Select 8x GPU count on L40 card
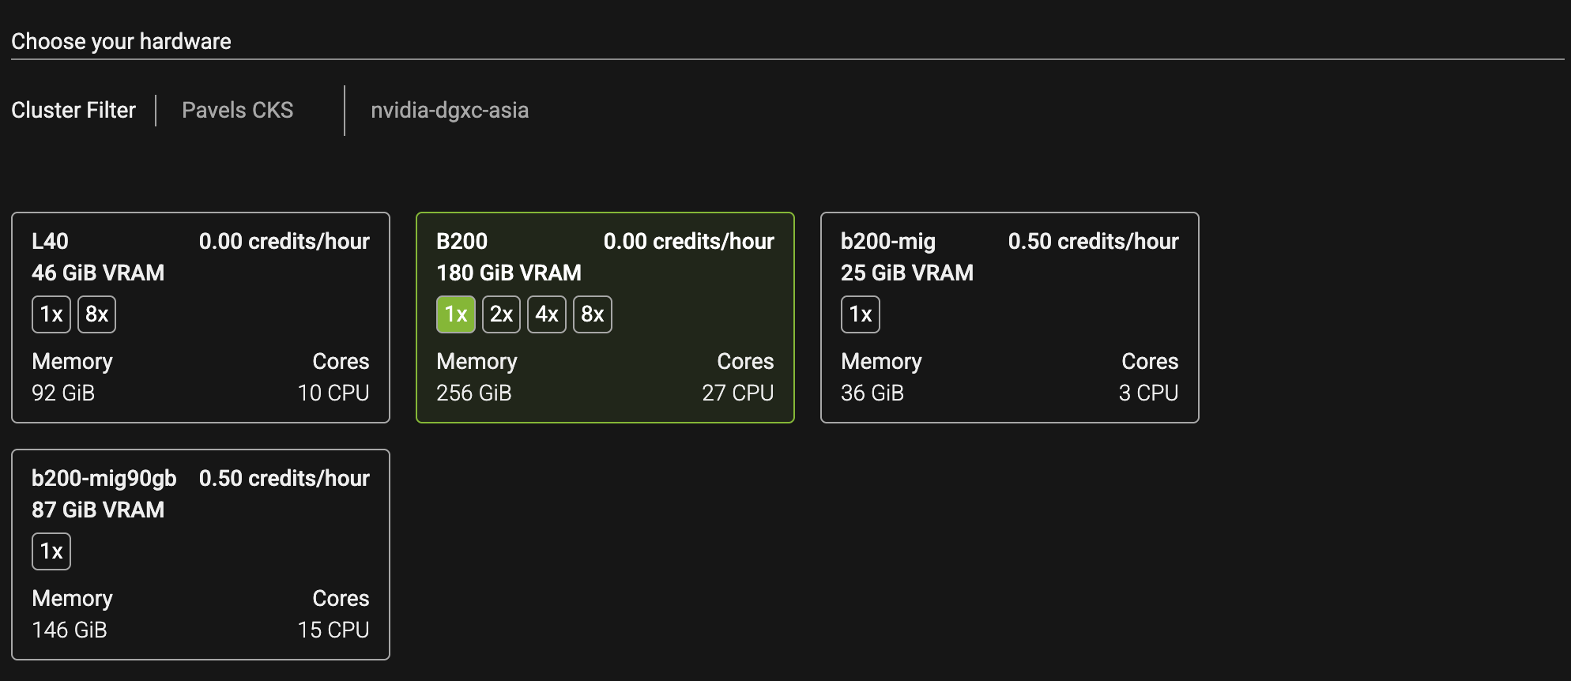This screenshot has width=1571, height=681. (96, 314)
